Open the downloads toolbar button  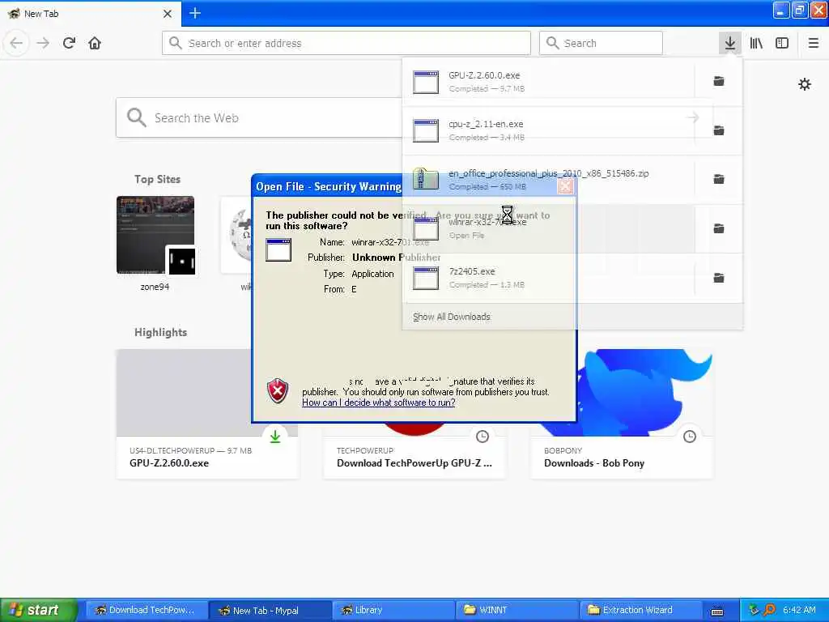[729, 43]
